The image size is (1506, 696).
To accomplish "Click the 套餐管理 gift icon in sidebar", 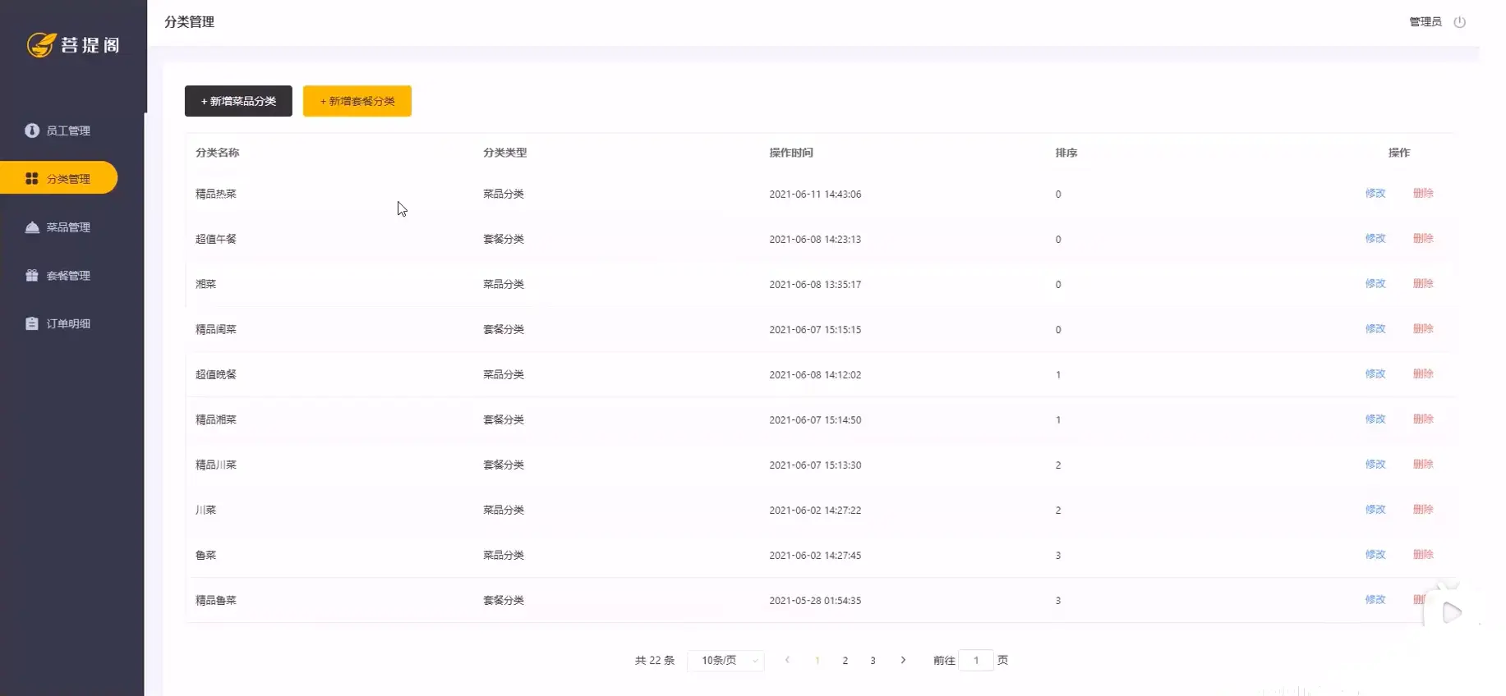I will point(32,276).
